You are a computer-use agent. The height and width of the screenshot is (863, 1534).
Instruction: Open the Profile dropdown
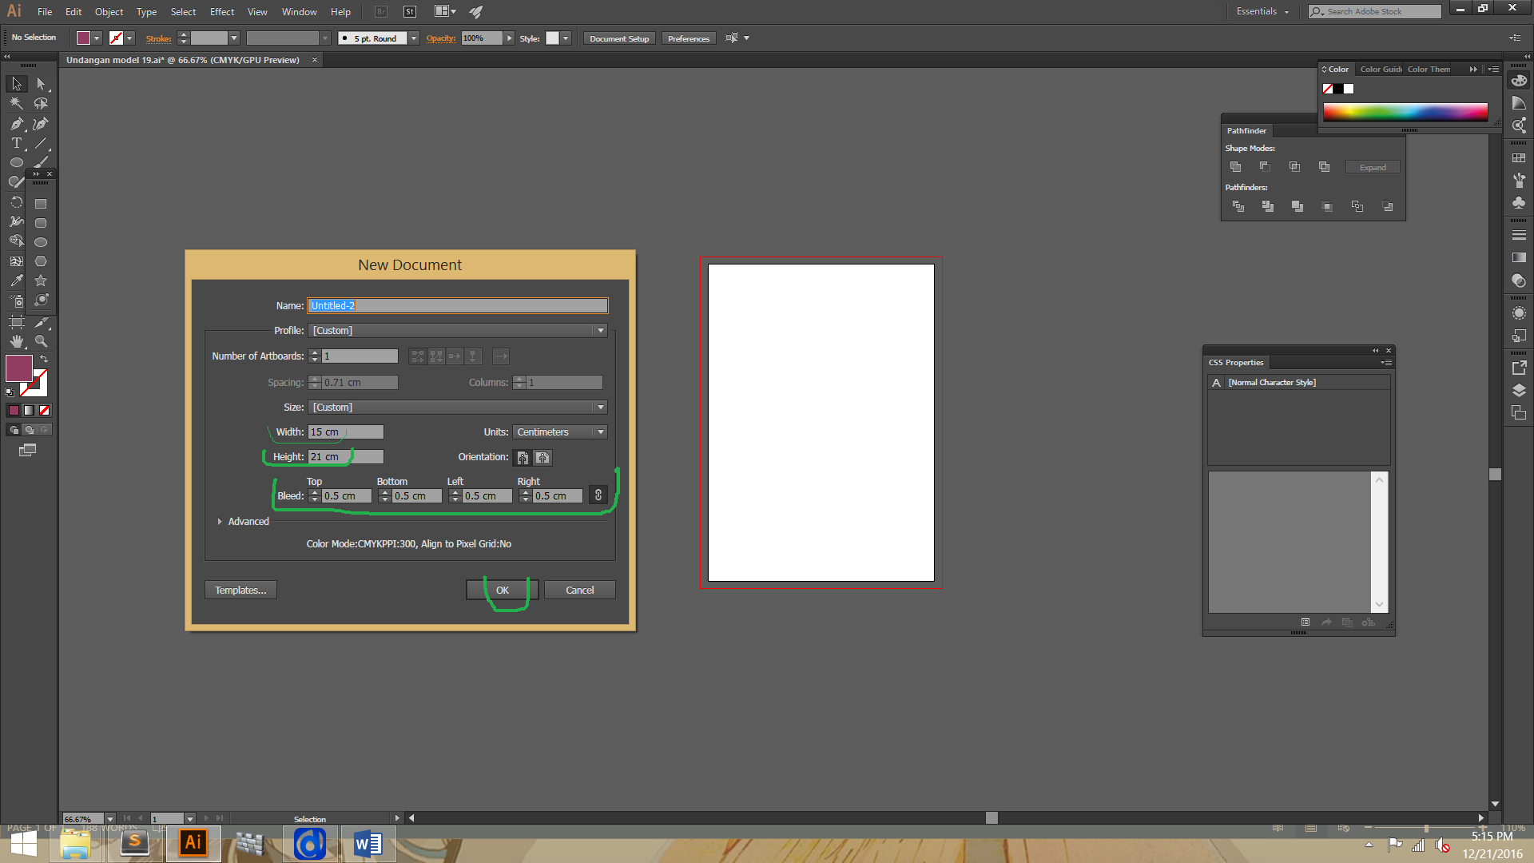tap(457, 331)
